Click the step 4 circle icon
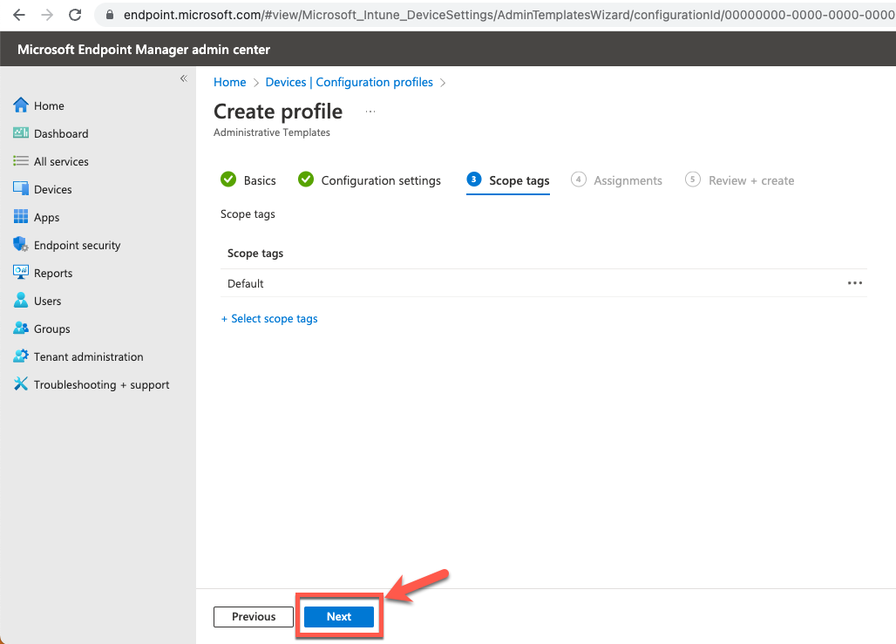This screenshot has height=644, width=896. [578, 180]
